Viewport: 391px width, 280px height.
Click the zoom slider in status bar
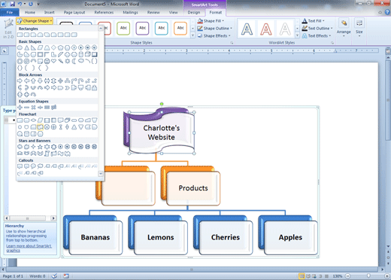pyautogui.click(x=368, y=276)
